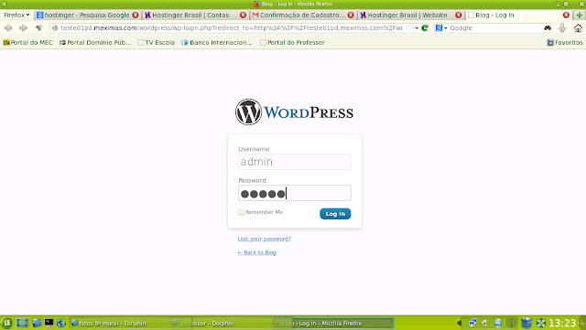Click the lifebuoy help tray icon
586x330 pixels.
[x=541, y=323]
